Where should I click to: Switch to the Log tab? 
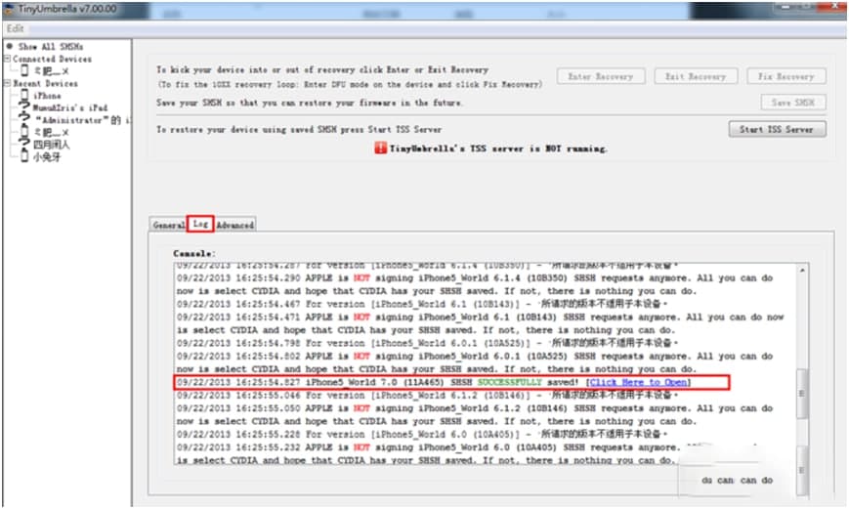click(200, 224)
